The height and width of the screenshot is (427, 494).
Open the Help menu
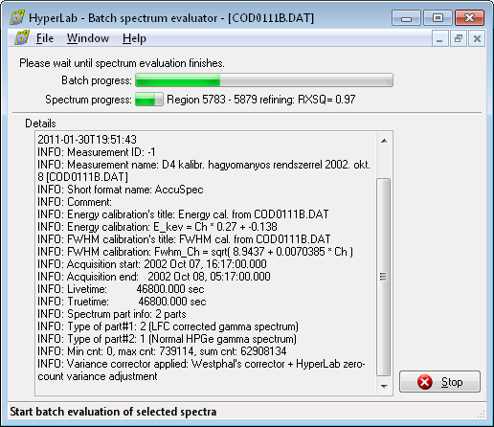[x=134, y=38]
